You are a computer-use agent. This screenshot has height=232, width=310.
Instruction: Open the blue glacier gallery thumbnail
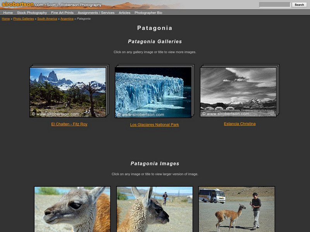tap(153, 92)
